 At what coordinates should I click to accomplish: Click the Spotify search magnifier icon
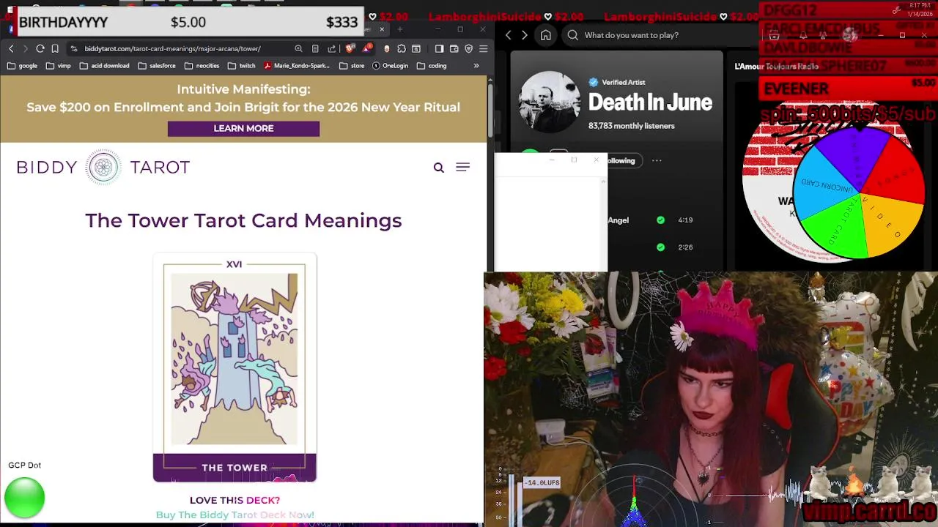573,35
